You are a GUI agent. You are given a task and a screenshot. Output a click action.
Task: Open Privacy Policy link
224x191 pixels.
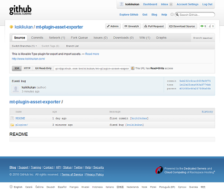point(94,174)
